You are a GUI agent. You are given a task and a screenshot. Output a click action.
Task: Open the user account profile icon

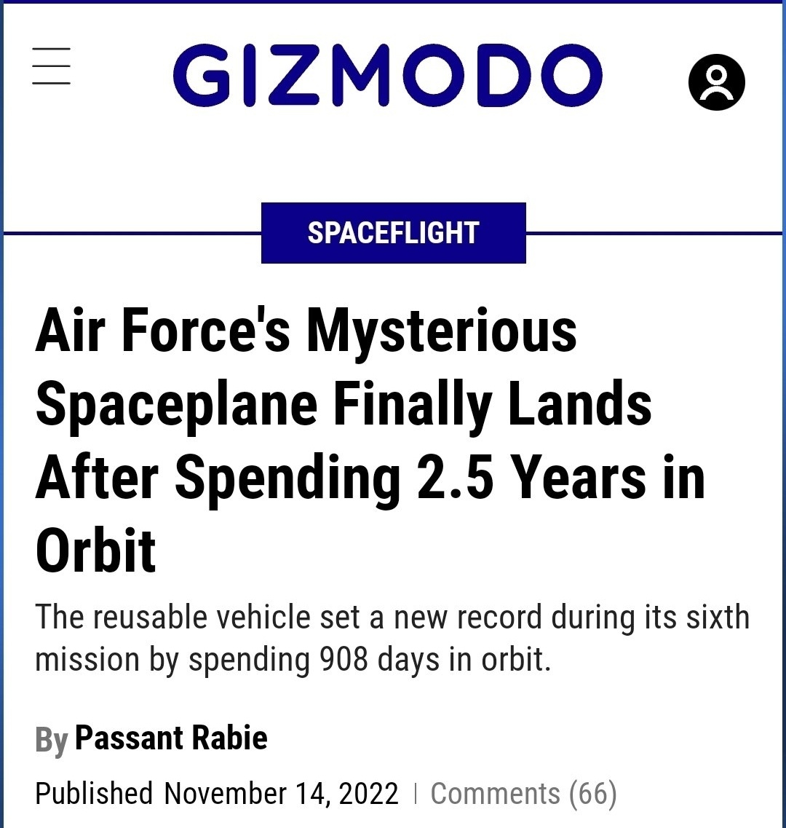coord(716,82)
